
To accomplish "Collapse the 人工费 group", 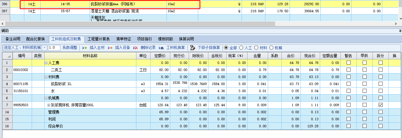I will 46,63.
